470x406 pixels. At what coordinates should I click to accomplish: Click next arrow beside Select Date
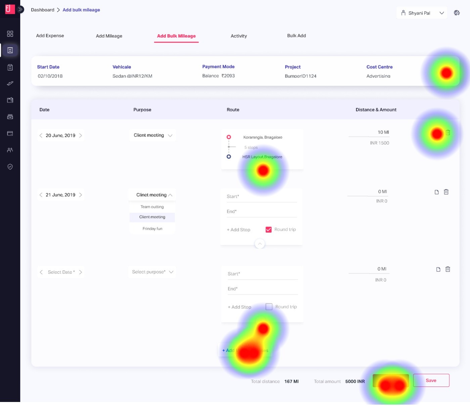click(x=81, y=272)
